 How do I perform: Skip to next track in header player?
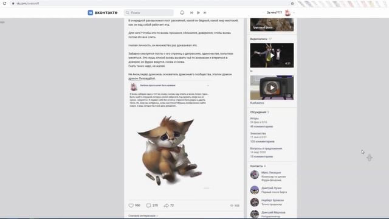click(x=205, y=13)
